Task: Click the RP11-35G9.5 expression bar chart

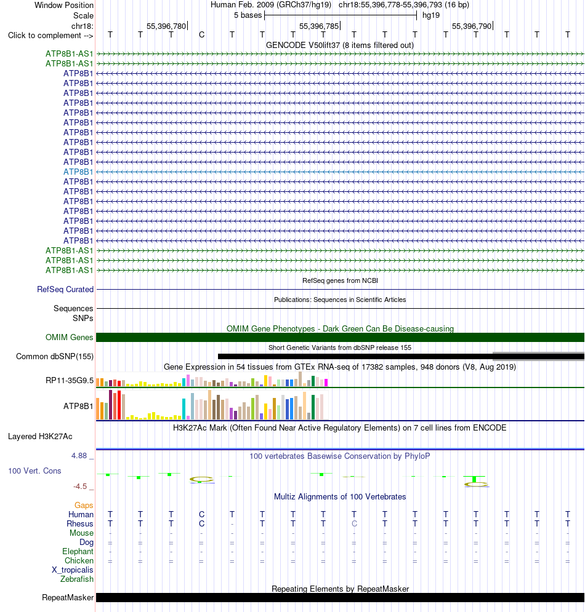Action: point(212,380)
